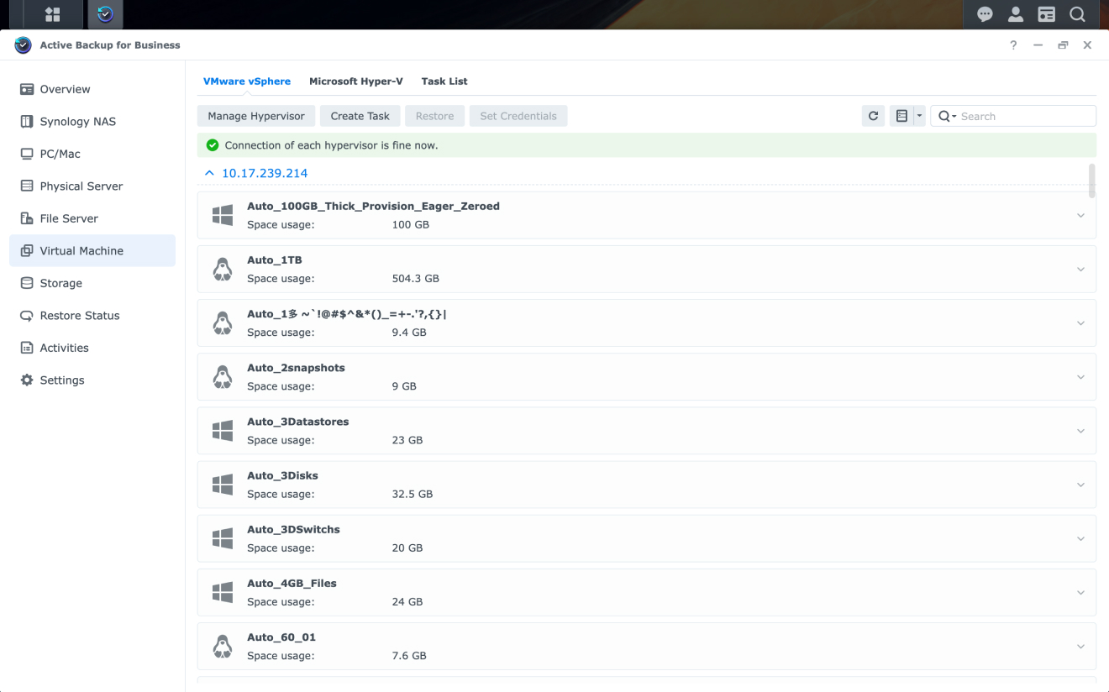Expand the Auto_2snapshots row details
This screenshot has width=1109, height=692.
point(1080,376)
